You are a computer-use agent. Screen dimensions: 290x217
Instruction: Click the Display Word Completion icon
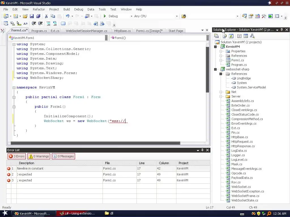[x=25, y=23]
